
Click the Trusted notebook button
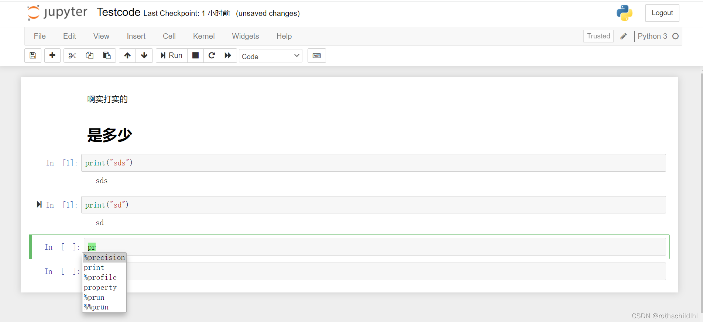click(599, 36)
